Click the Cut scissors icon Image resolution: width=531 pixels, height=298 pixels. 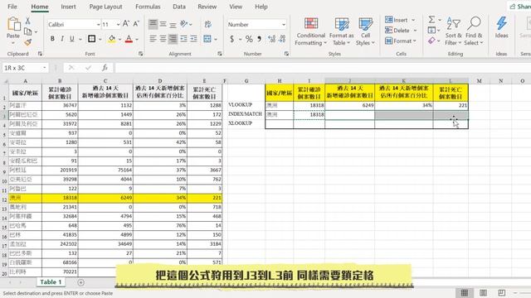click(27, 21)
